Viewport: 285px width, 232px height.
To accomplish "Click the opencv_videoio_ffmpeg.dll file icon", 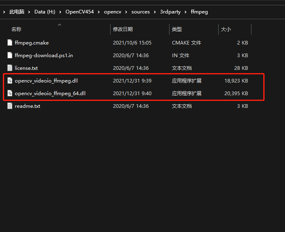I will (10, 80).
